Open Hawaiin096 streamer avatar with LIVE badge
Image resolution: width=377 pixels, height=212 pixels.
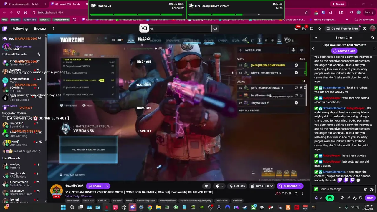[56, 191]
